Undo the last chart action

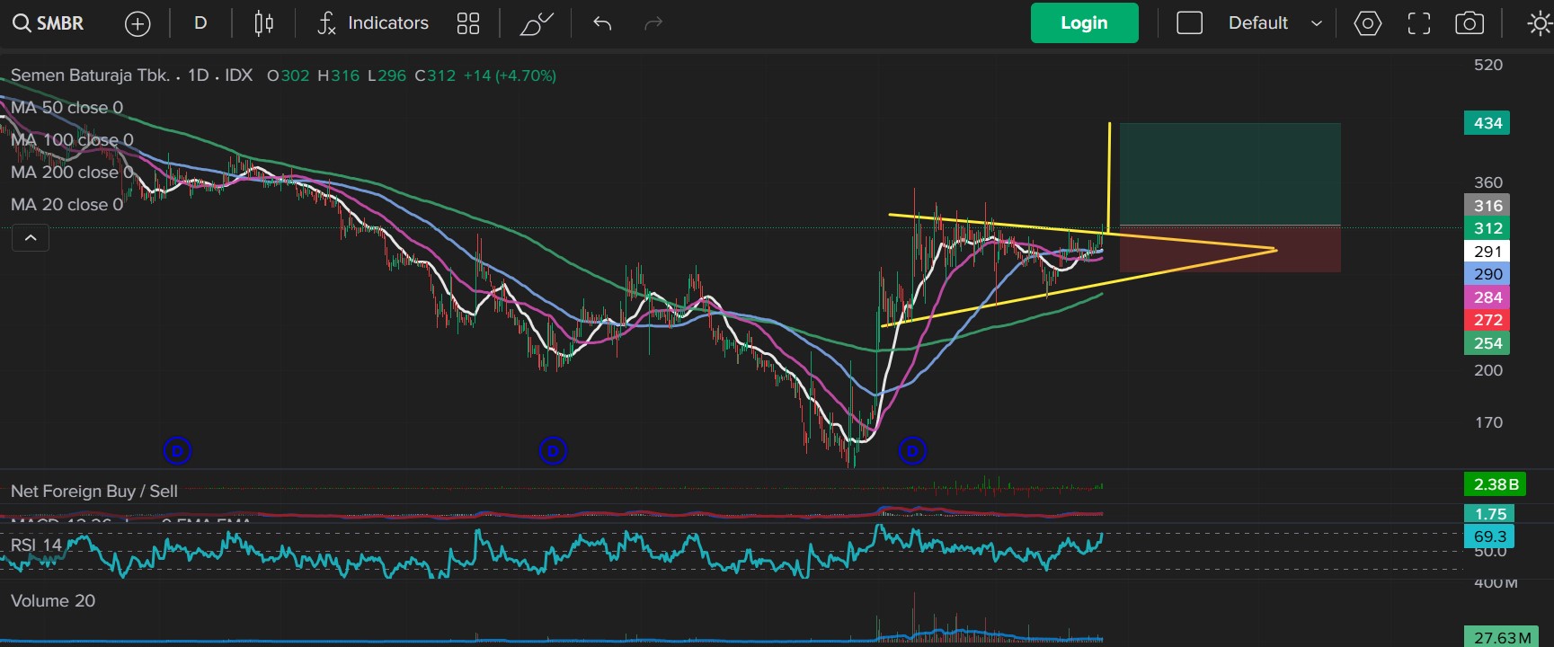(602, 23)
